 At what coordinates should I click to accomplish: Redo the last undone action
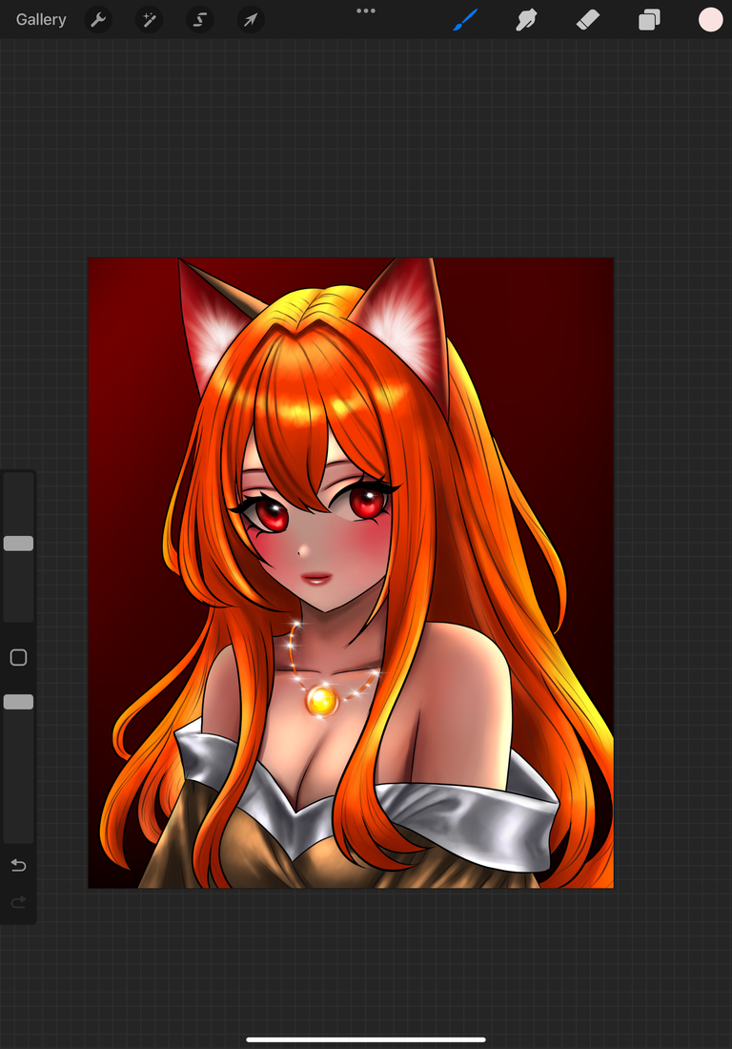18,902
